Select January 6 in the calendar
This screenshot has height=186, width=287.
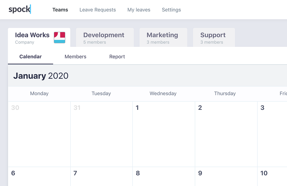pos(39,176)
